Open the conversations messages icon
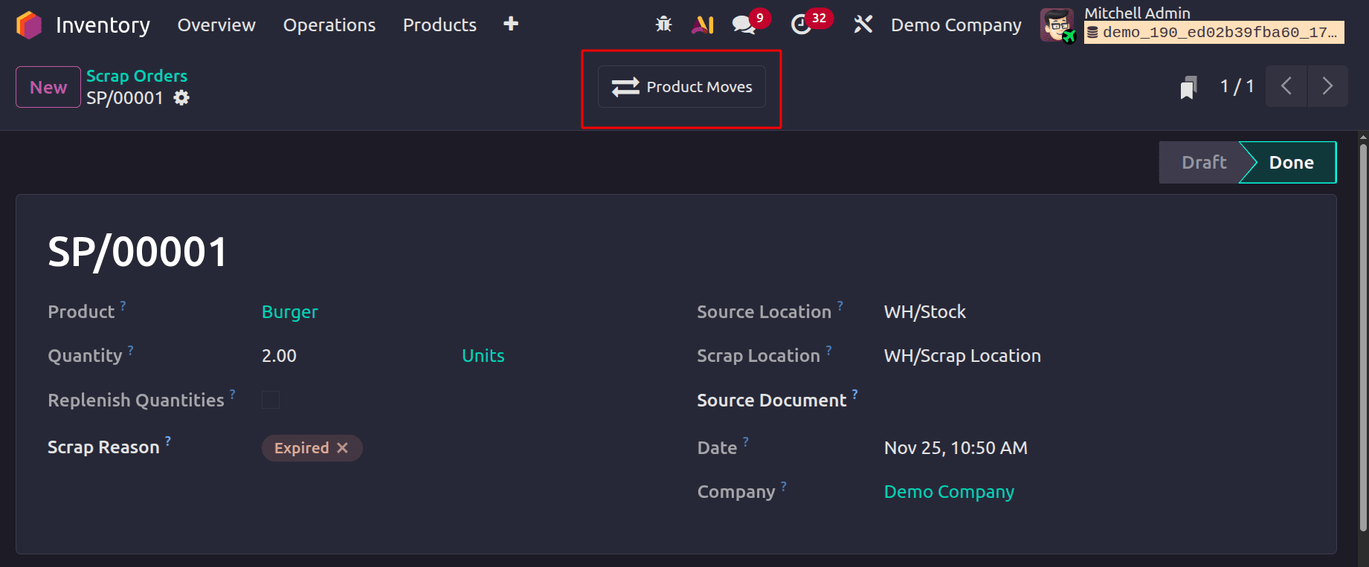The height and width of the screenshot is (567, 1369). click(744, 25)
